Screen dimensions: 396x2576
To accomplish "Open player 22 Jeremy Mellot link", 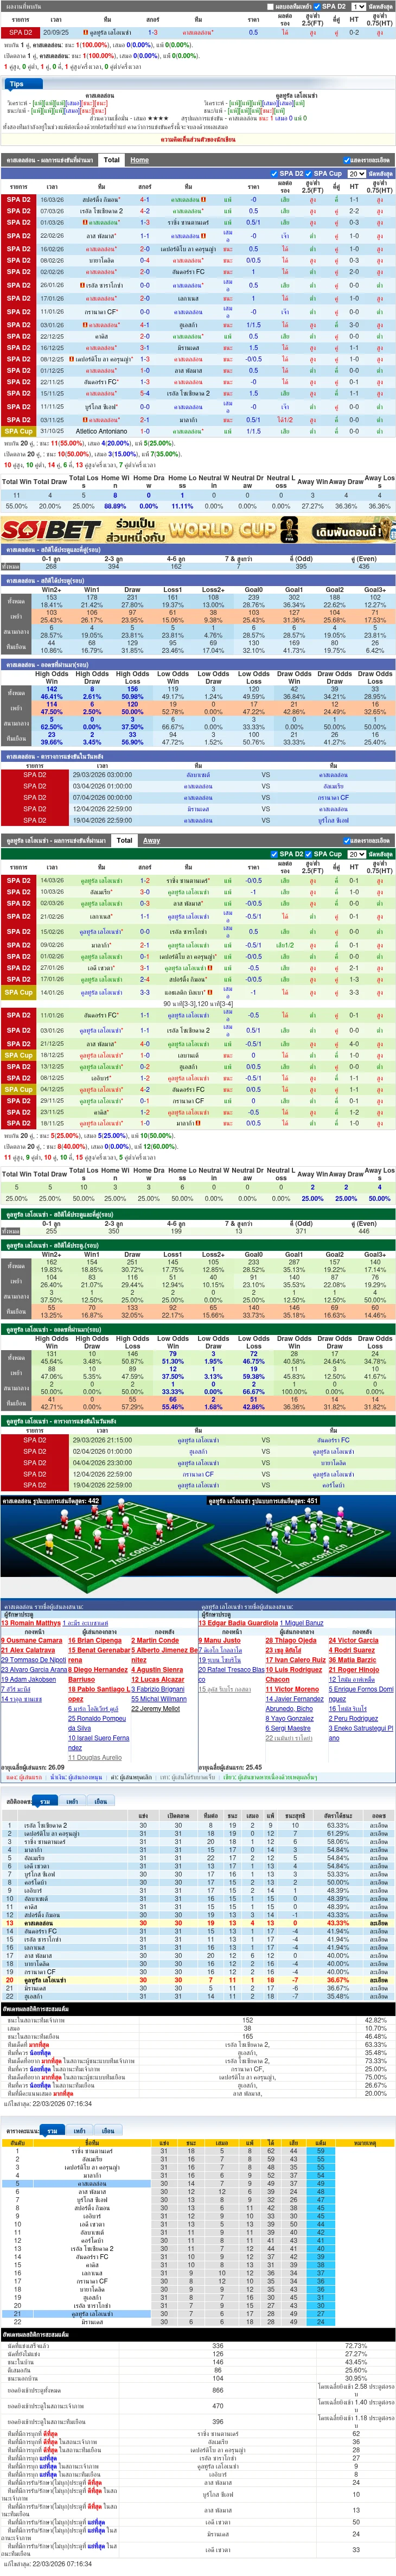I will coord(155,1709).
